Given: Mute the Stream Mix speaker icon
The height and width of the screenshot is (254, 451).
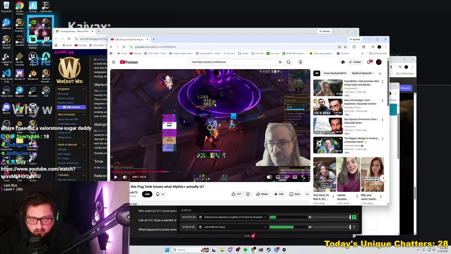Looking at the screenshot, I should 310,227.
